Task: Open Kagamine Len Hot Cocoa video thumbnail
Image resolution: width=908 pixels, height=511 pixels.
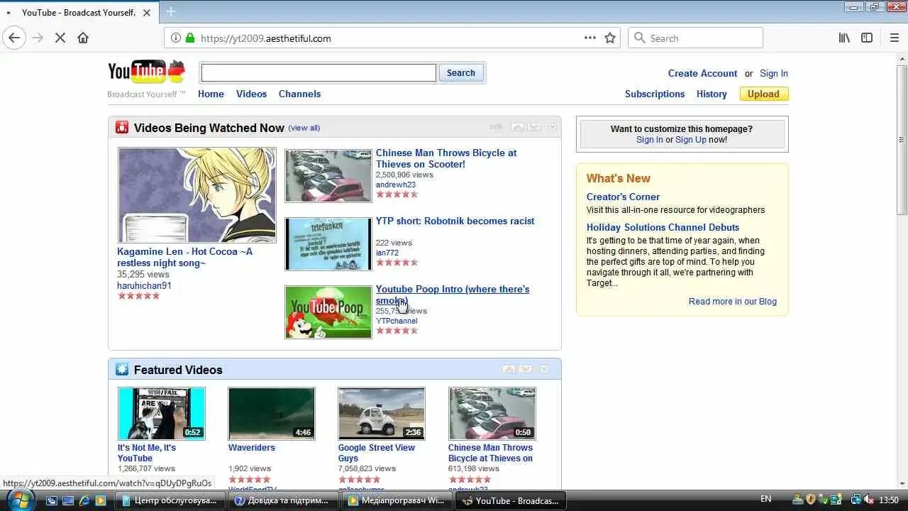Action: coord(197,195)
